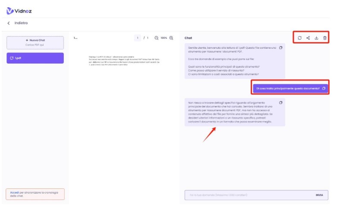The height and width of the screenshot is (209, 337).
Task: Zoom out the PDF preview
Action: point(157,38)
